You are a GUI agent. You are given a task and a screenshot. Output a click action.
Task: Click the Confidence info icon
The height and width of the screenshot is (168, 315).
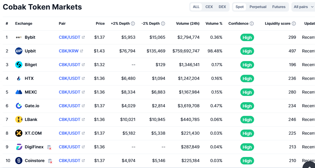(x=251, y=24)
